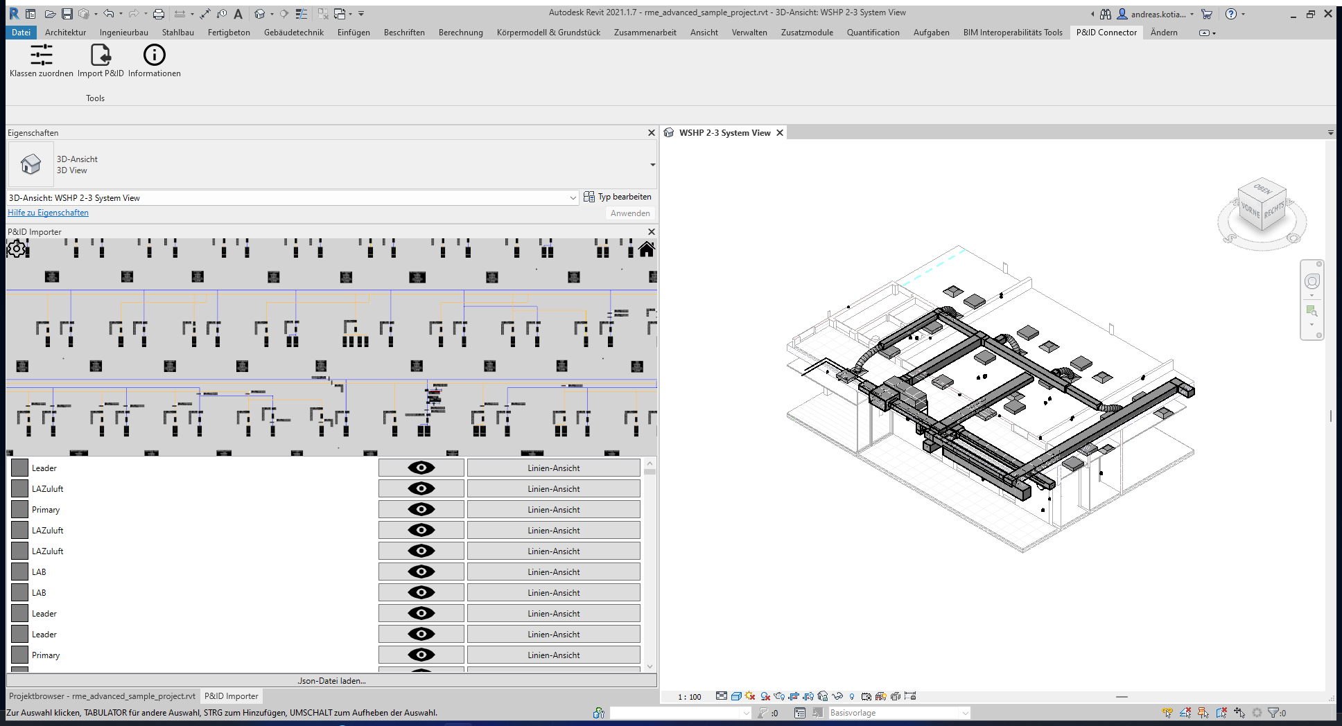
Task: Click the Json-Datei laden button
Action: [331, 681]
